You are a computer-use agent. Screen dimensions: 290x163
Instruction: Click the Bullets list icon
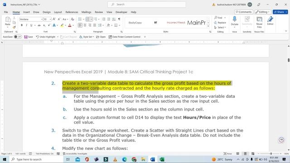(80, 19)
